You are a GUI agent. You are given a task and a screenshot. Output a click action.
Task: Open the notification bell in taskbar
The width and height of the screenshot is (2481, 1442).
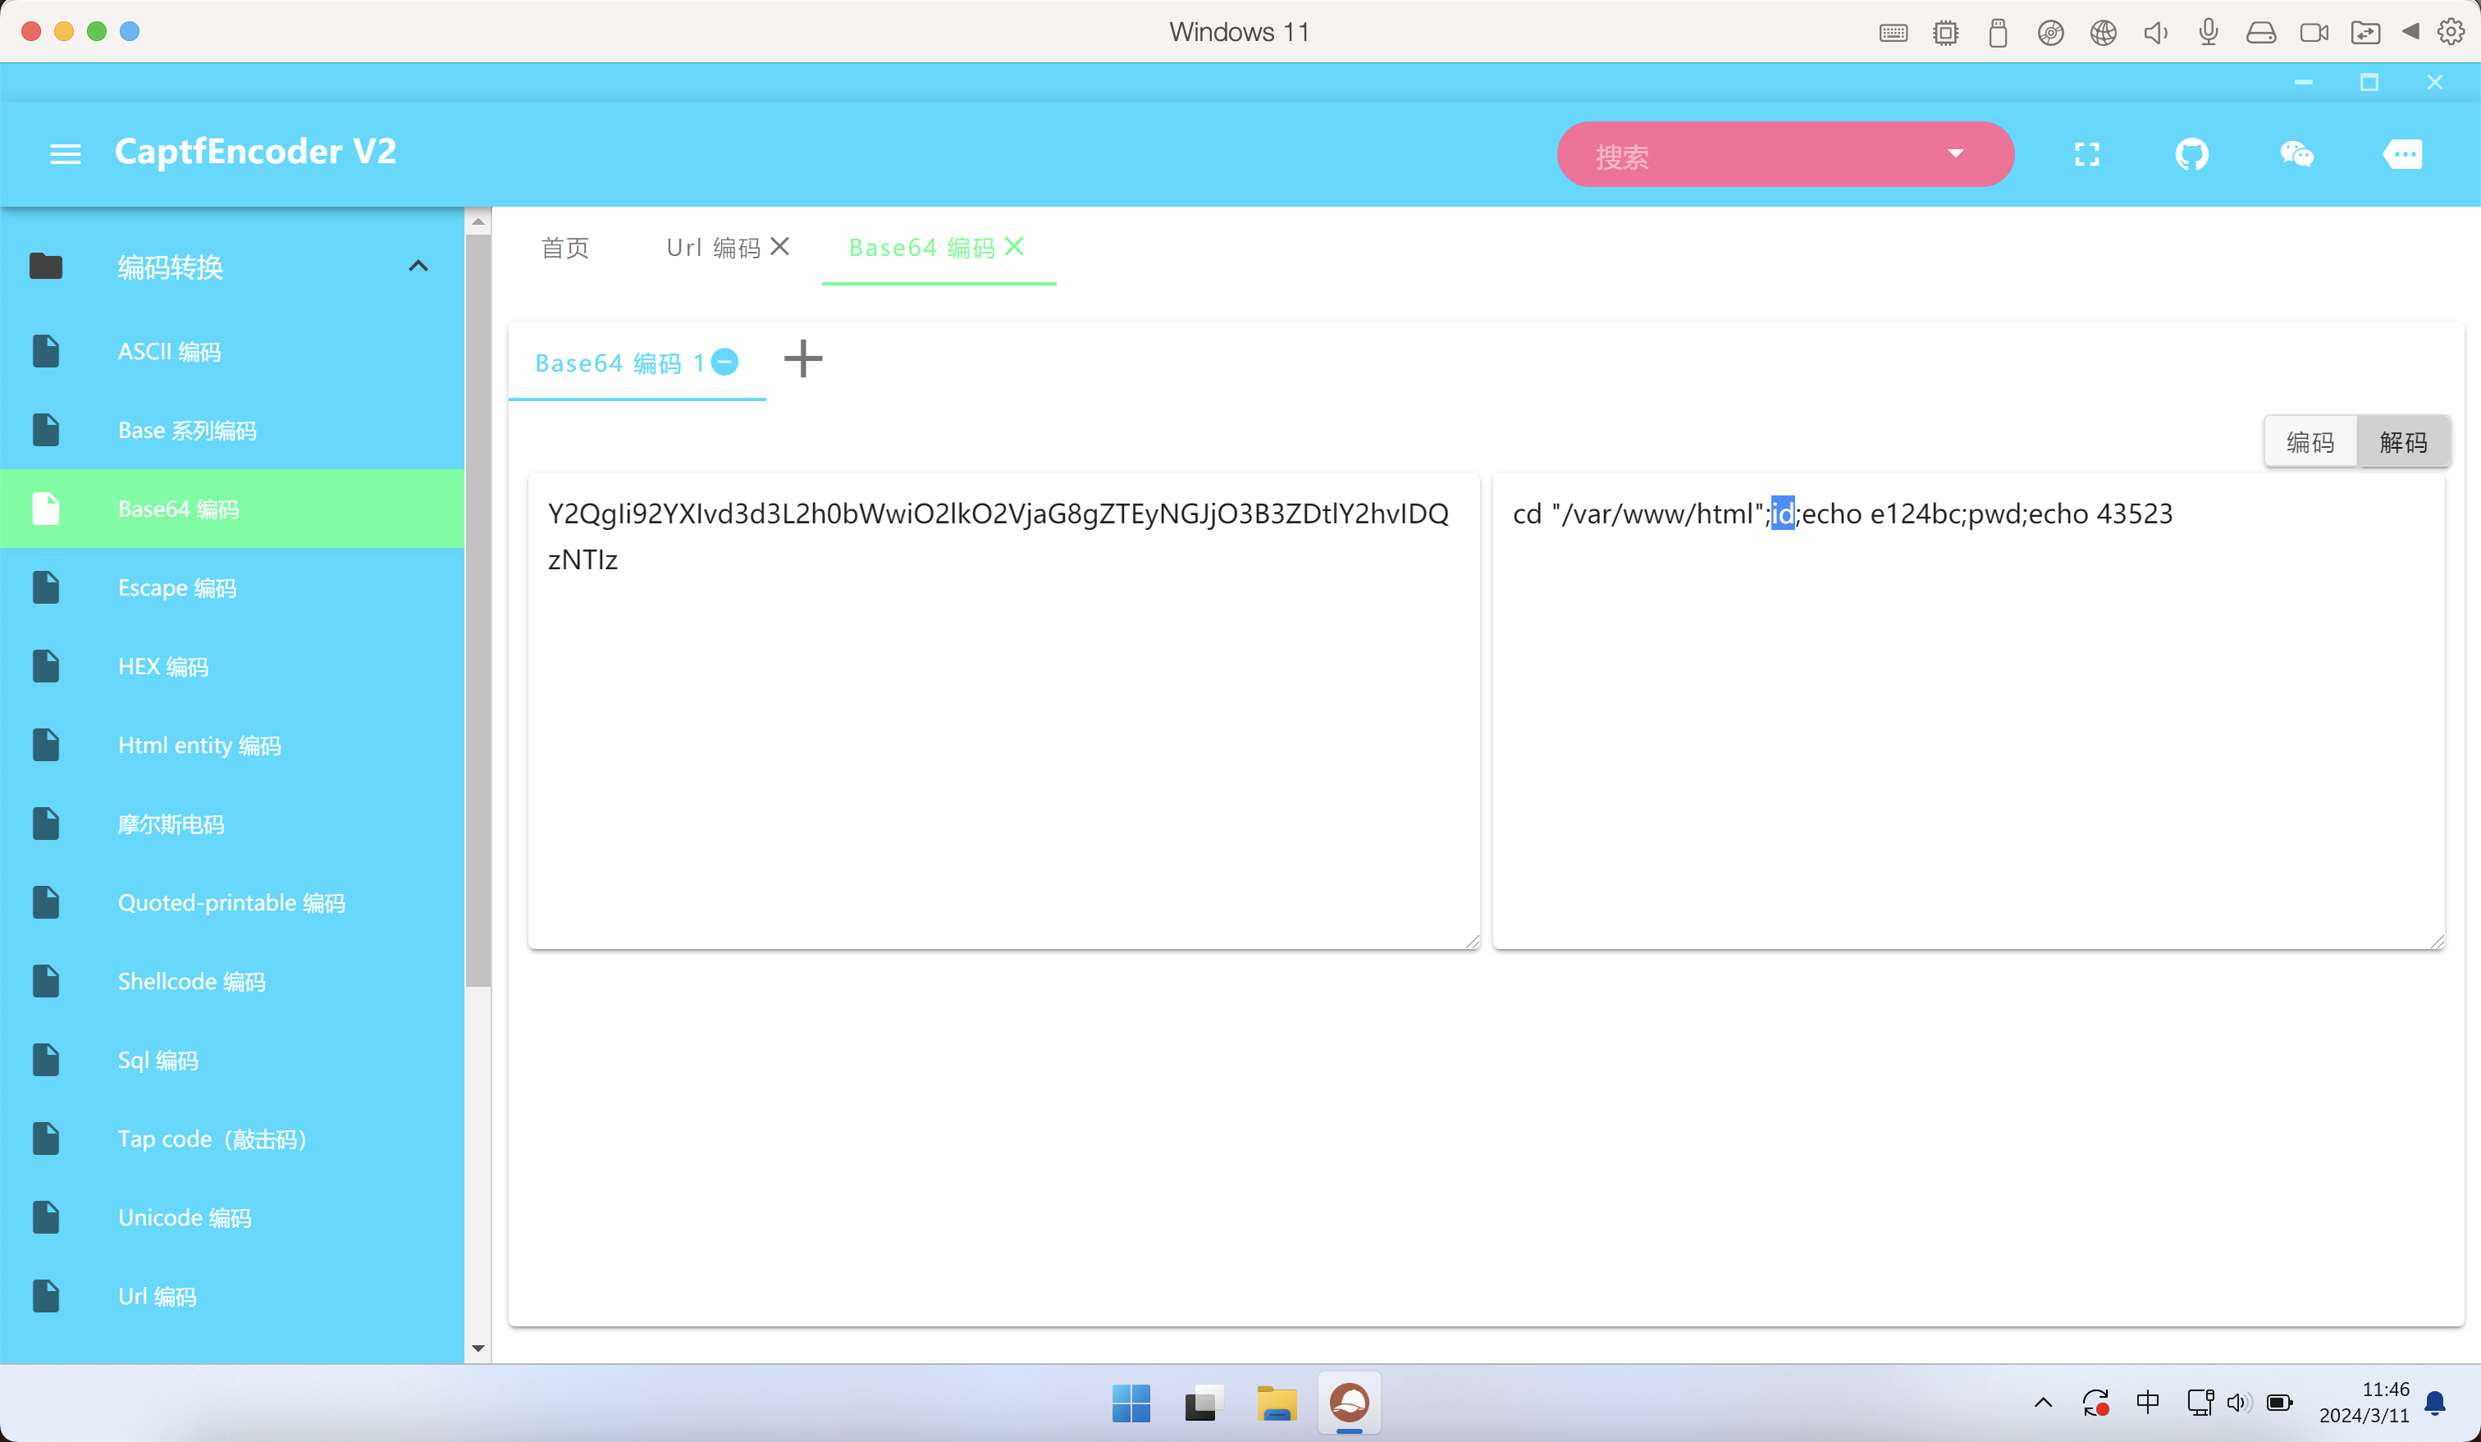point(2435,1403)
